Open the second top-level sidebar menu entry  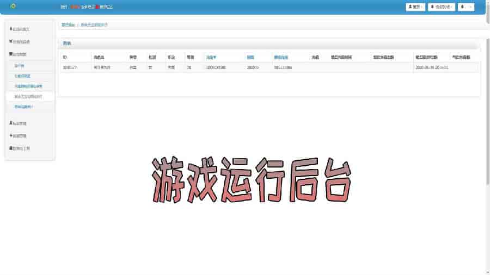point(20,41)
